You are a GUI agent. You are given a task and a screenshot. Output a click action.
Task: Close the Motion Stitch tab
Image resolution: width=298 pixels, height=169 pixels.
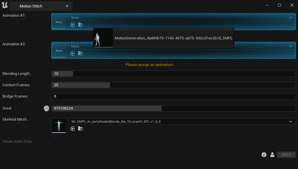(67, 6)
